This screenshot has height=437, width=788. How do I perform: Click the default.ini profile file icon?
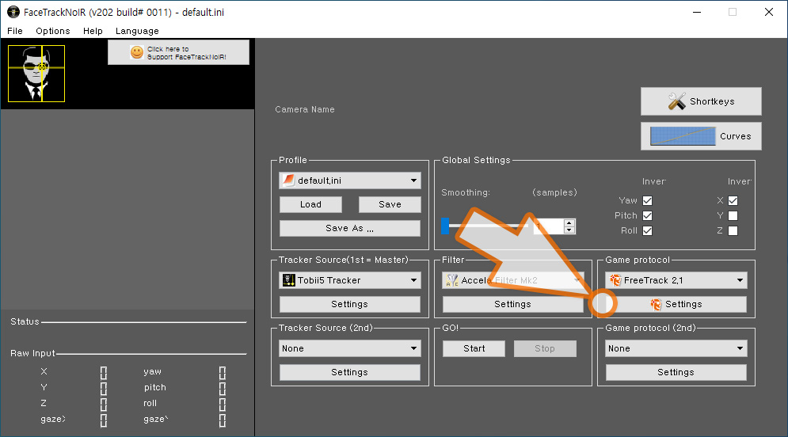288,180
